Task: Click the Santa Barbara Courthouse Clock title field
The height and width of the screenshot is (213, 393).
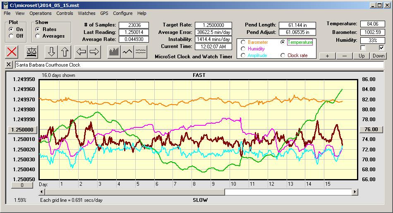Action: [x=199, y=65]
